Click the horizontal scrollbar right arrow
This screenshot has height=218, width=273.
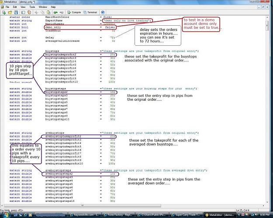point(263,206)
